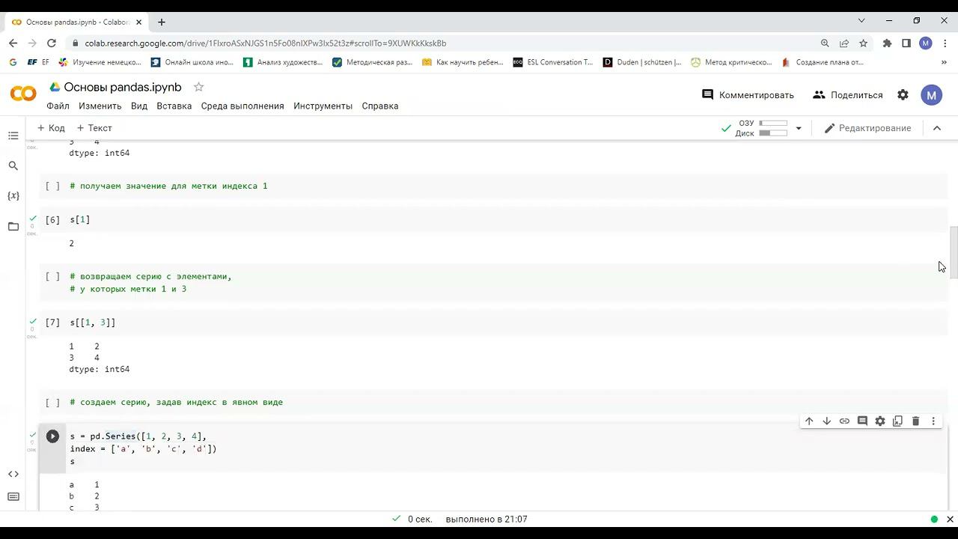
Task: Open the table of contents sidebar icon
Action: pyautogui.click(x=13, y=135)
